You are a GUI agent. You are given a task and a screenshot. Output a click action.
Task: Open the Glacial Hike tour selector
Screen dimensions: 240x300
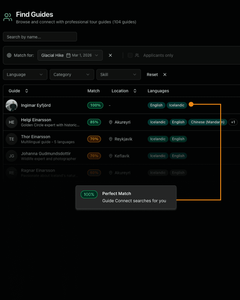coord(70,55)
